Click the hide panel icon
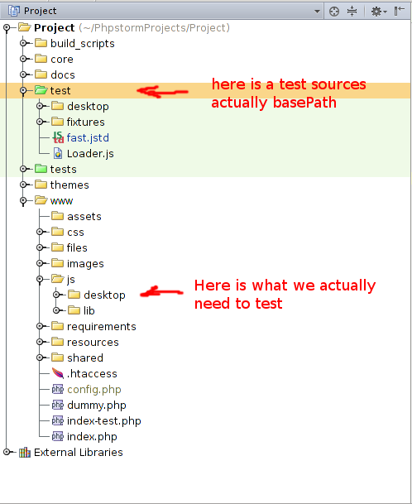 (x=399, y=11)
